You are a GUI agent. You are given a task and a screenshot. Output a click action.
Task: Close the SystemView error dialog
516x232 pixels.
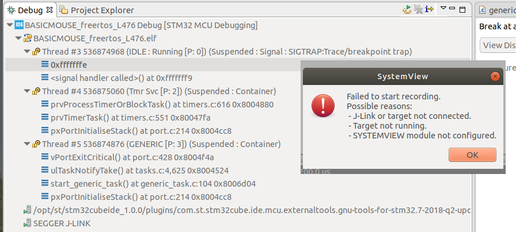tap(495, 76)
